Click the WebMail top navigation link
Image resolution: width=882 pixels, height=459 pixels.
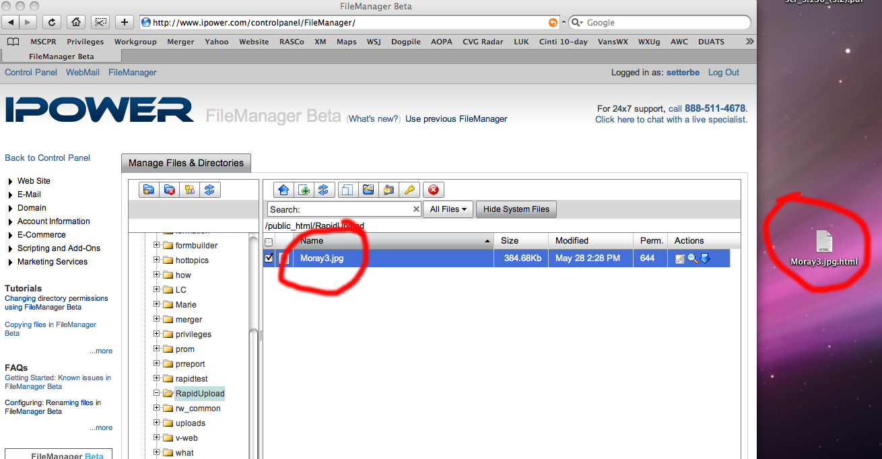click(x=83, y=73)
